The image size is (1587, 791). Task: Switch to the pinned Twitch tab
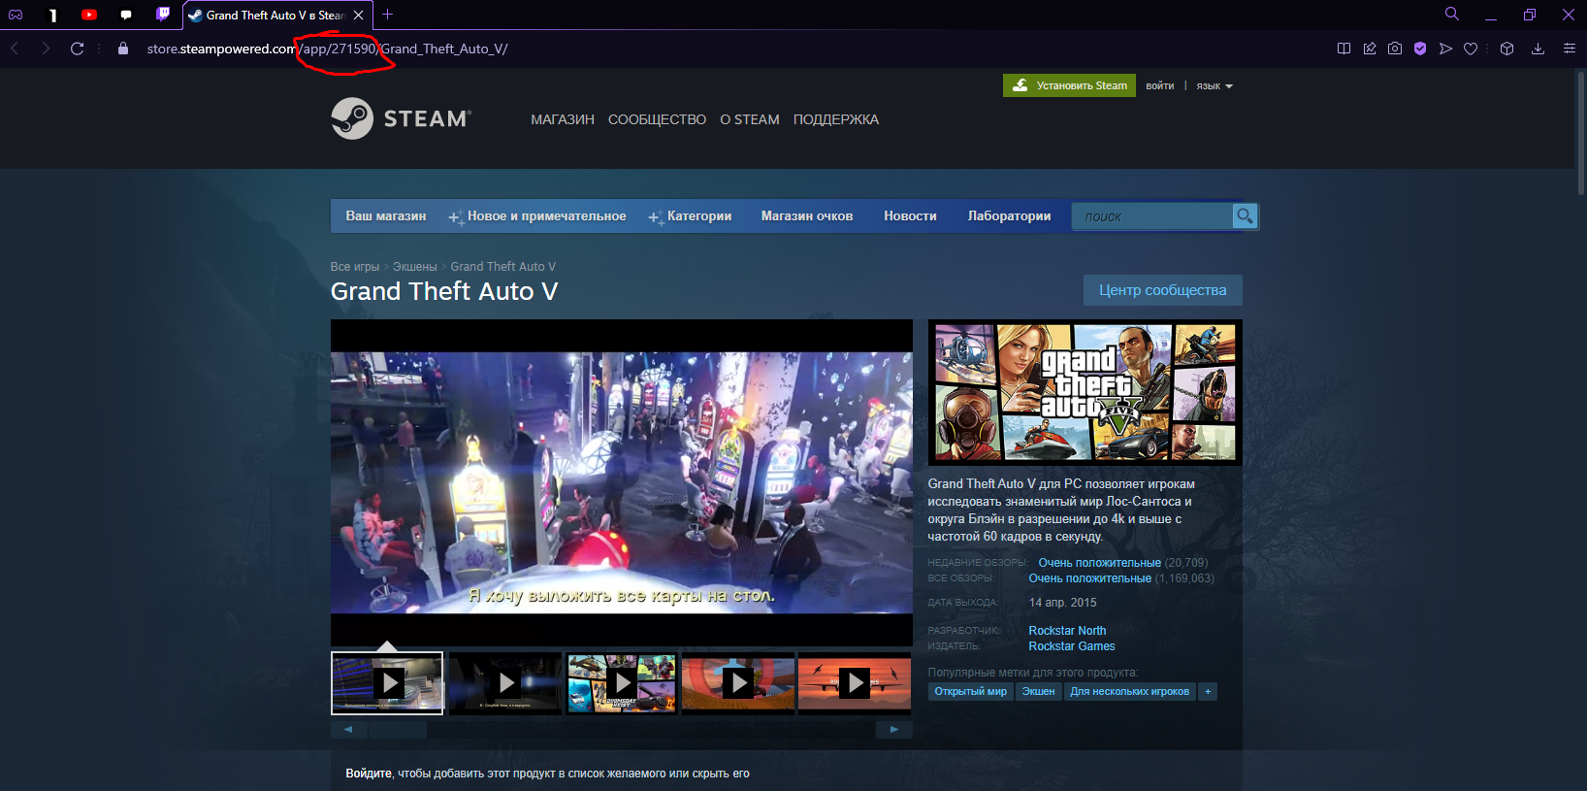pos(163,15)
